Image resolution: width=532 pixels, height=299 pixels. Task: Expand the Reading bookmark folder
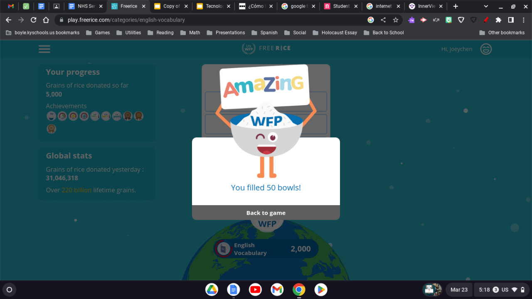click(160, 32)
